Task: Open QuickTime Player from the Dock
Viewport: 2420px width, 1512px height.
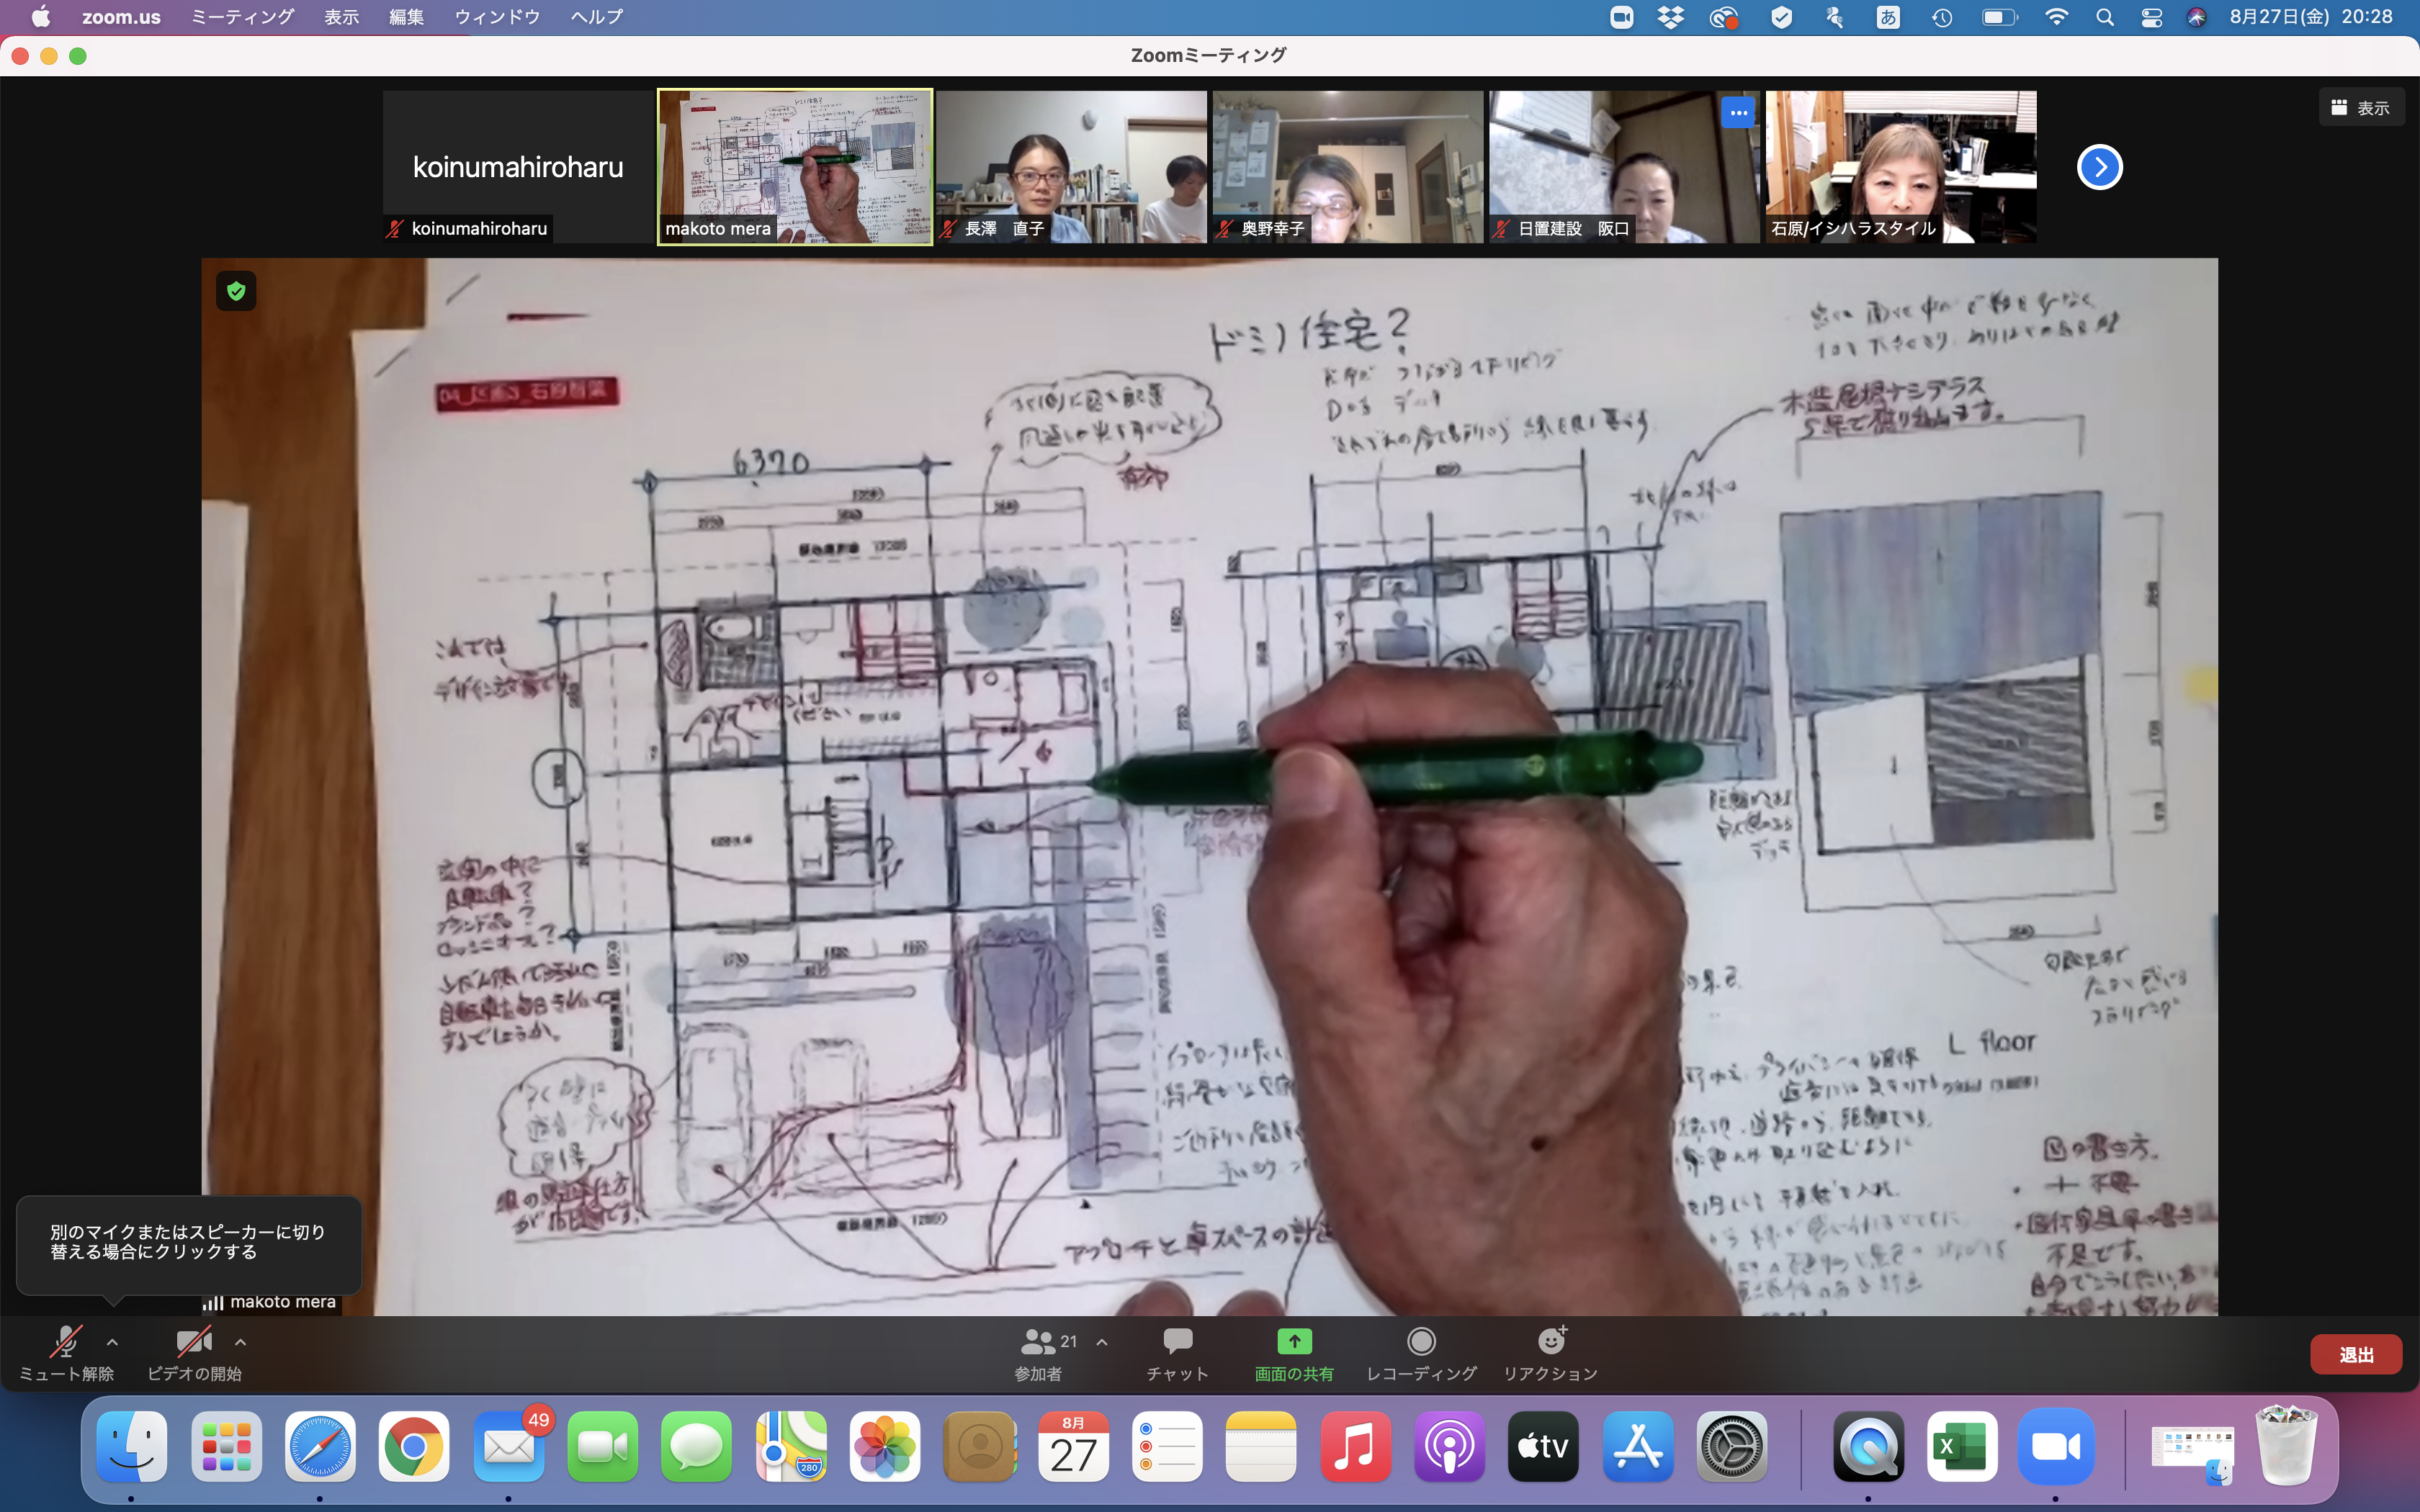Action: pos(1868,1446)
